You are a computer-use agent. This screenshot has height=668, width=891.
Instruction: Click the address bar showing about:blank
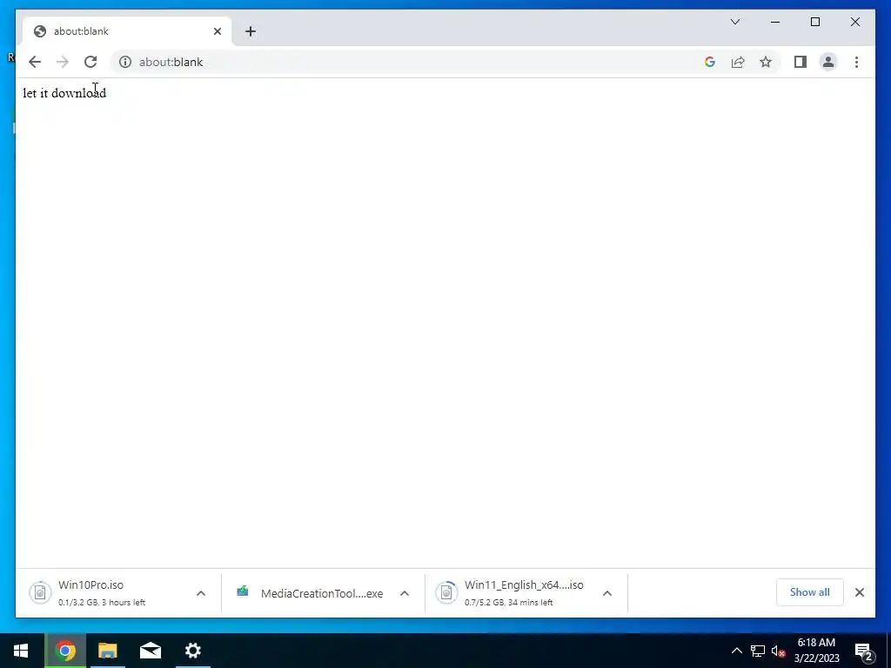[409, 62]
